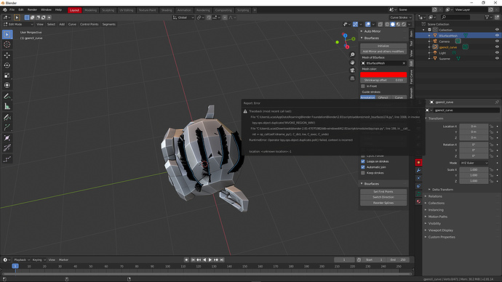Open the XYZ Euler rotation mode dropdown
This screenshot has width=502, height=282.
tap(474, 163)
